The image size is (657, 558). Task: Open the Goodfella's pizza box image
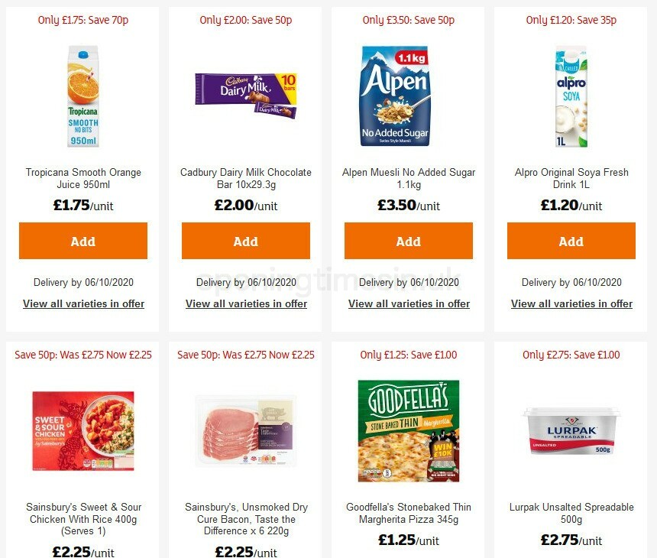pyautogui.click(x=408, y=430)
